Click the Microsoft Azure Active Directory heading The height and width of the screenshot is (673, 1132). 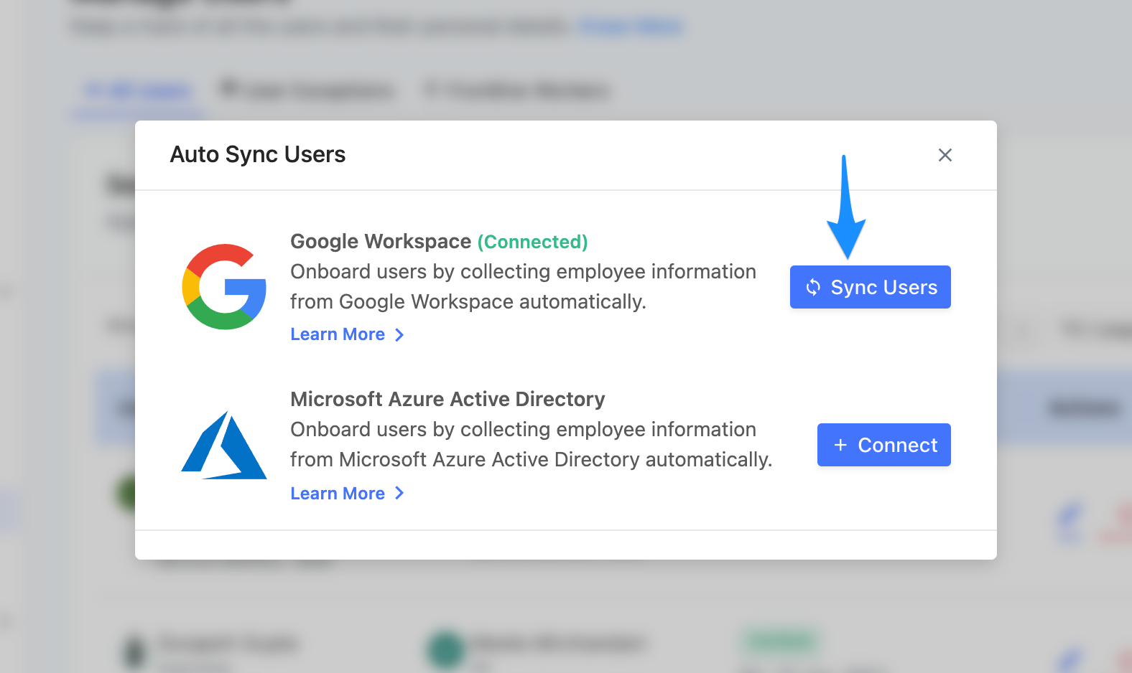[x=447, y=399]
